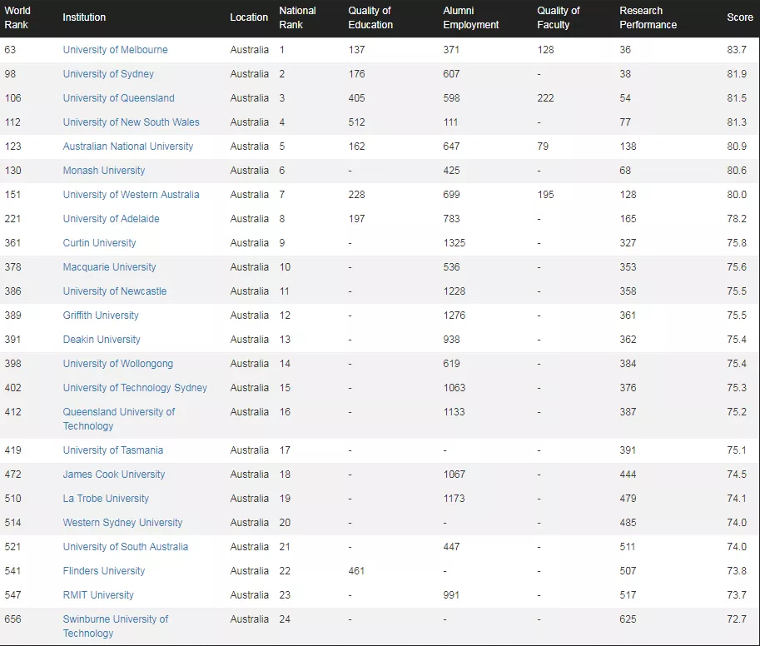The height and width of the screenshot is (646, 760).
Task: Visit the Griffith University link
Action: pos(101,316)
